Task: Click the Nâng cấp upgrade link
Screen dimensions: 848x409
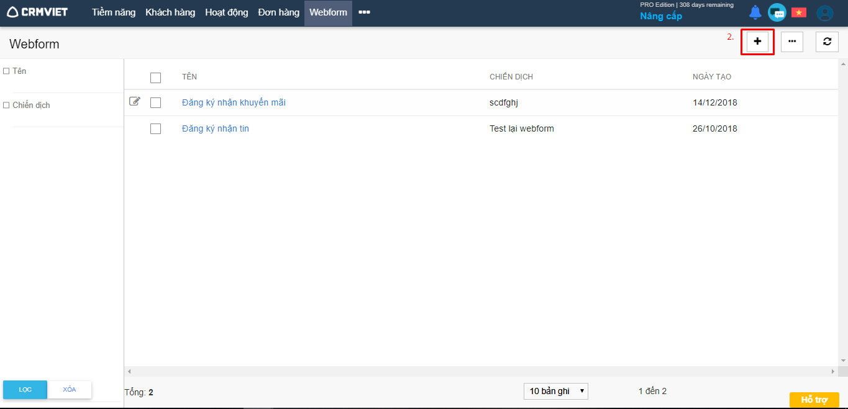Action: (661, 16)
